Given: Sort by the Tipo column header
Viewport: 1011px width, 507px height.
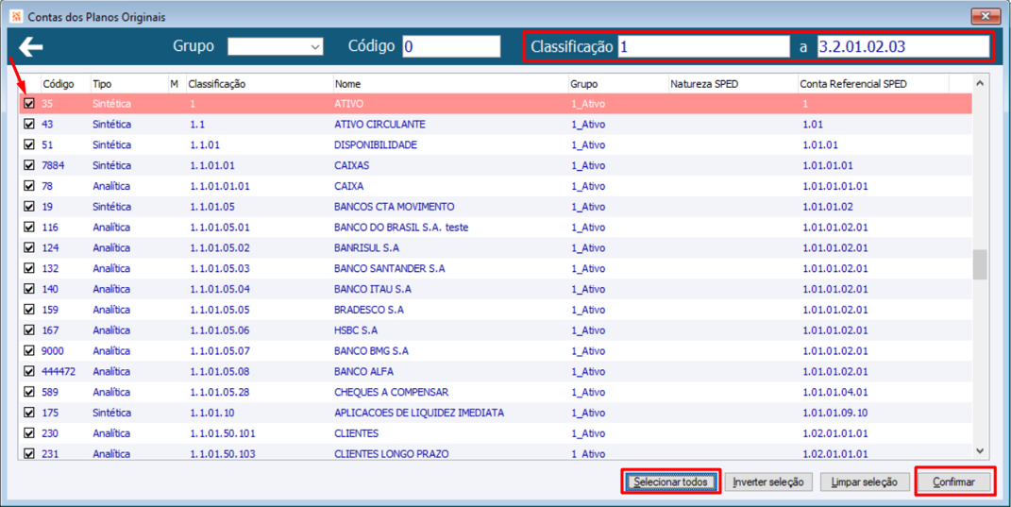Looking at the screenshot, I should pos(102,84).
